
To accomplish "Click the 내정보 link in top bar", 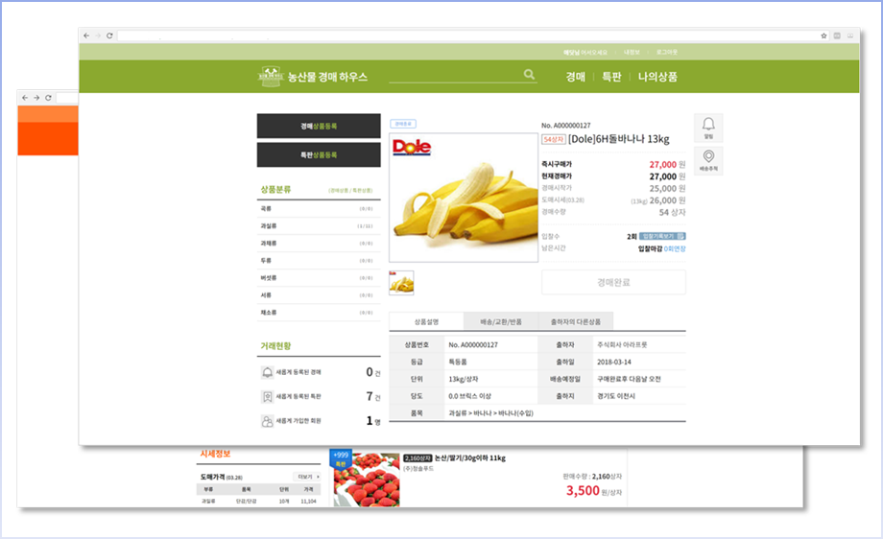I will pos(632,52).
